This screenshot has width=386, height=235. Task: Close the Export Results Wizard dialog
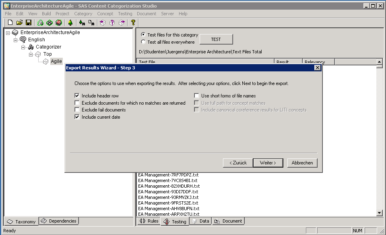click(x=317, y=68)
